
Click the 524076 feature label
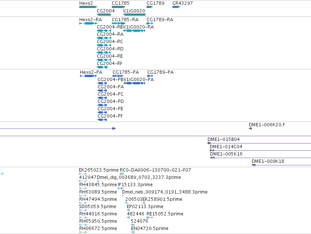point(140,221)
